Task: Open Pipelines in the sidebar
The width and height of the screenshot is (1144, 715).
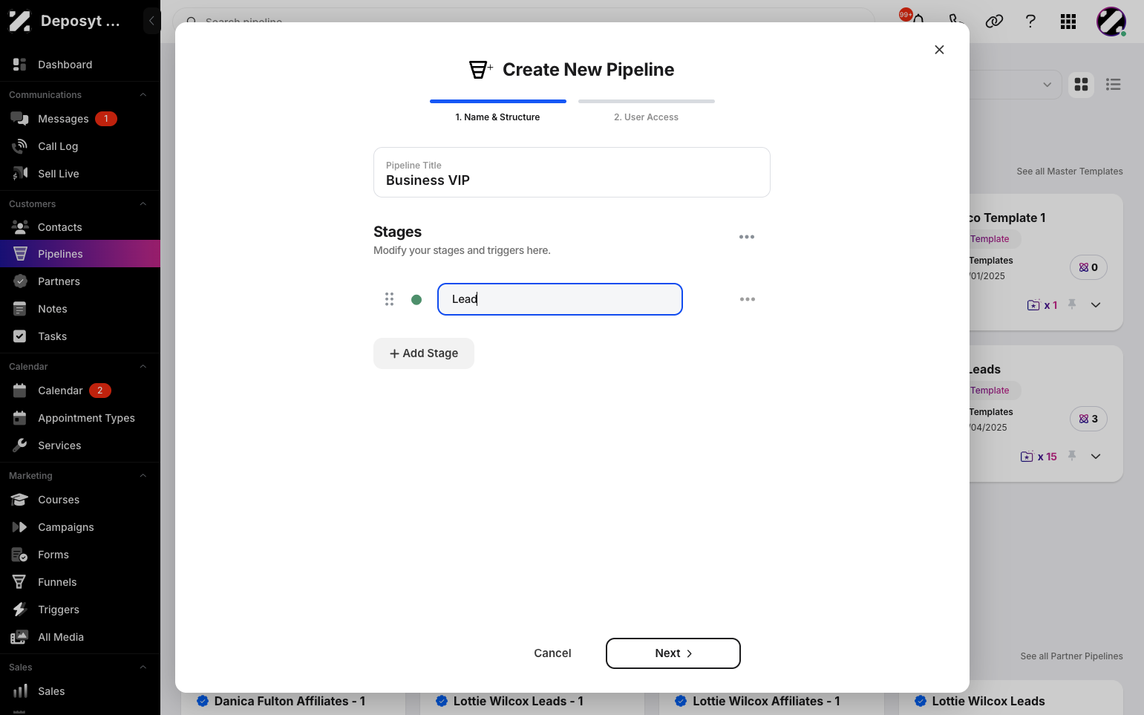Action: click(x=80, y=254)
